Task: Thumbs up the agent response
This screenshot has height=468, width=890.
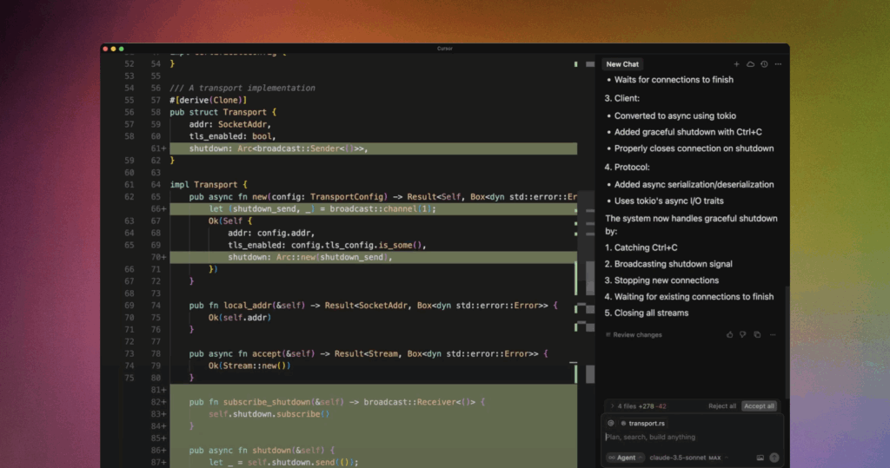Action: (x=730, y=334)
